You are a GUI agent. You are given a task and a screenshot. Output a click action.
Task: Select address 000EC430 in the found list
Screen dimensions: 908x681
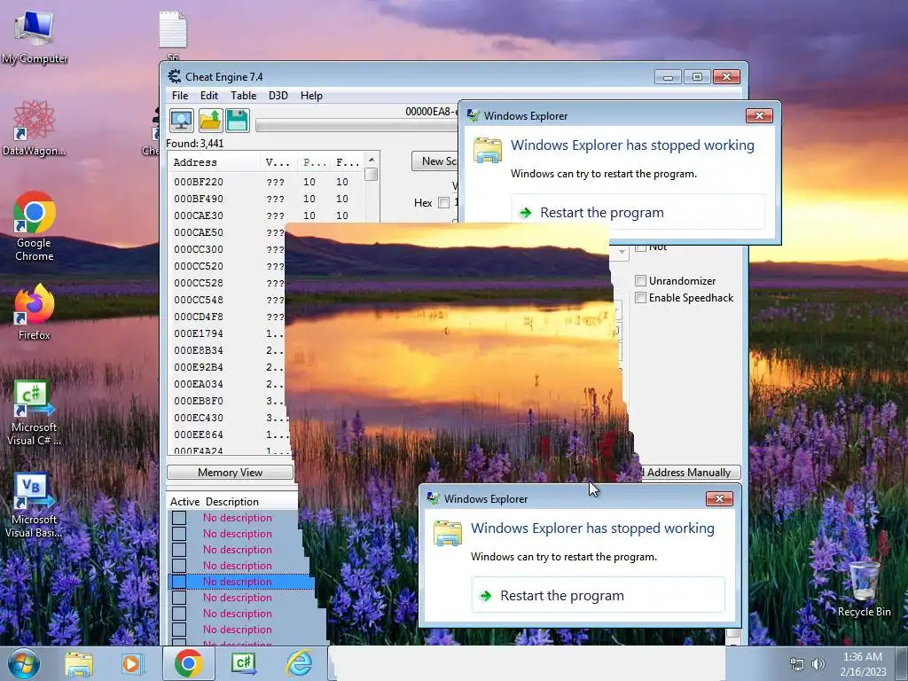[x=199, y=418]
